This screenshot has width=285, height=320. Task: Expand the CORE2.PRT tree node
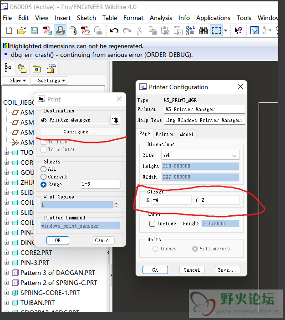[6, 253]
